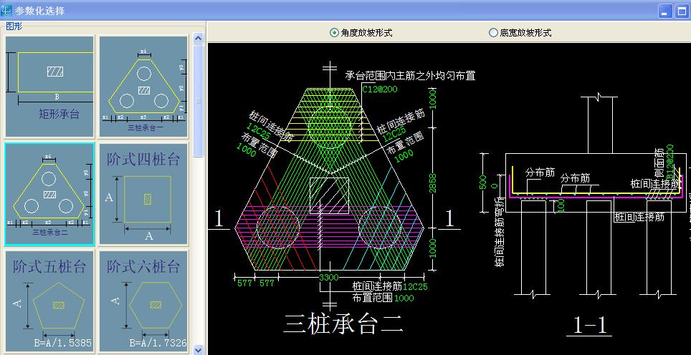Click the top-left 12C25 rebar value
Viewport: 691px width, 355px height.
[x=258, y=131]
